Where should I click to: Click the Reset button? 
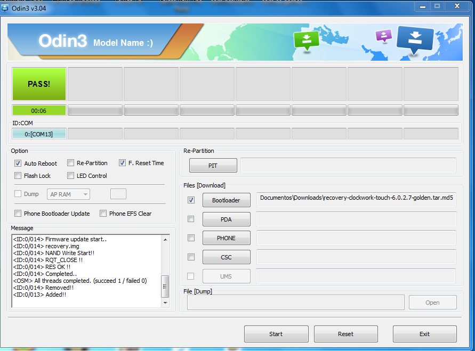click(345, 334)
